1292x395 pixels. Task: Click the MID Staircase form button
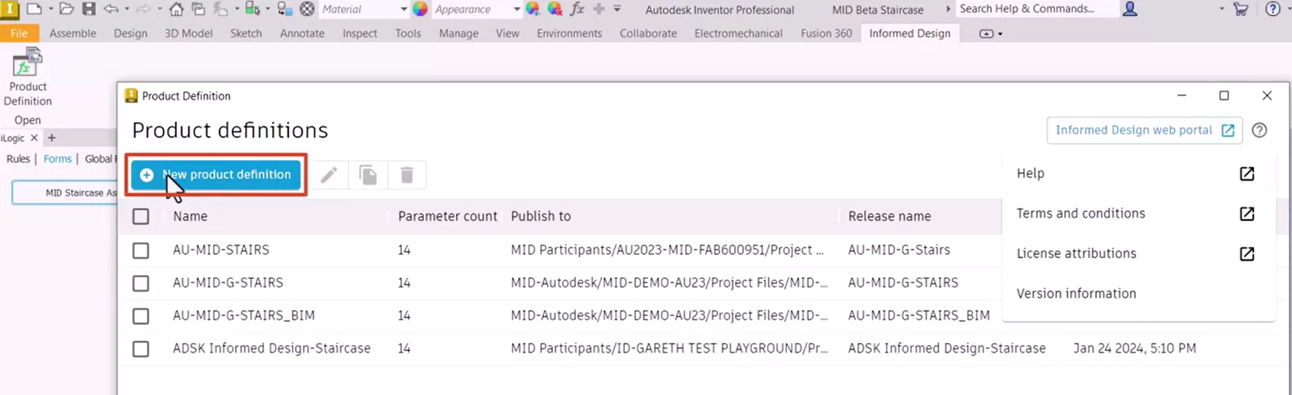click(66, 193)
